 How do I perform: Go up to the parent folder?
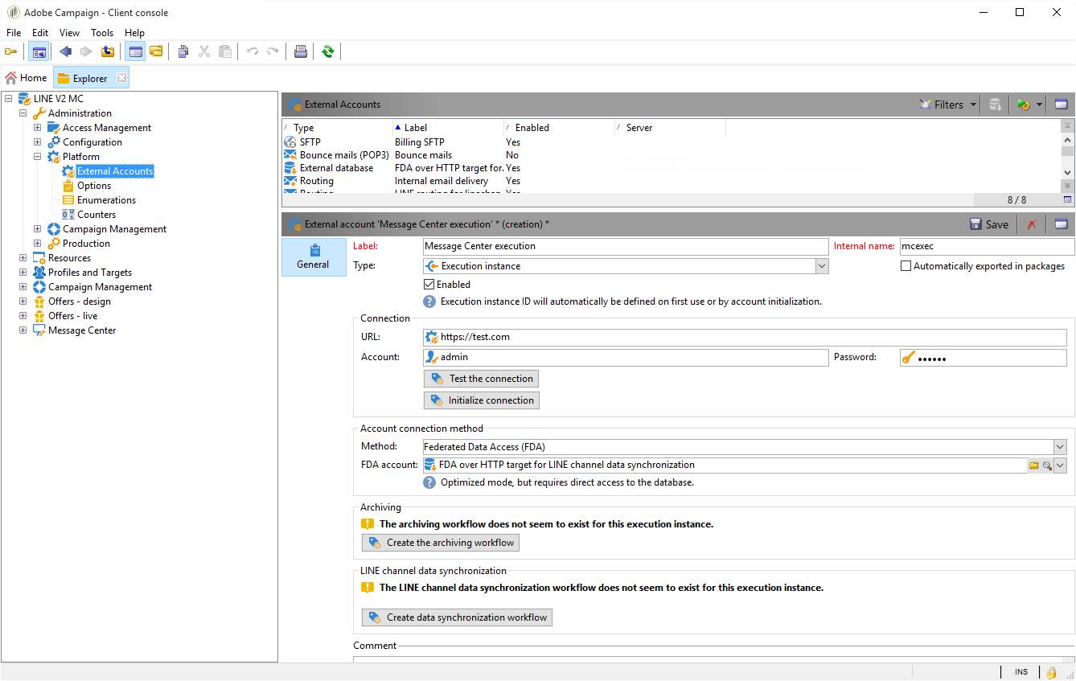coord(108,51)
